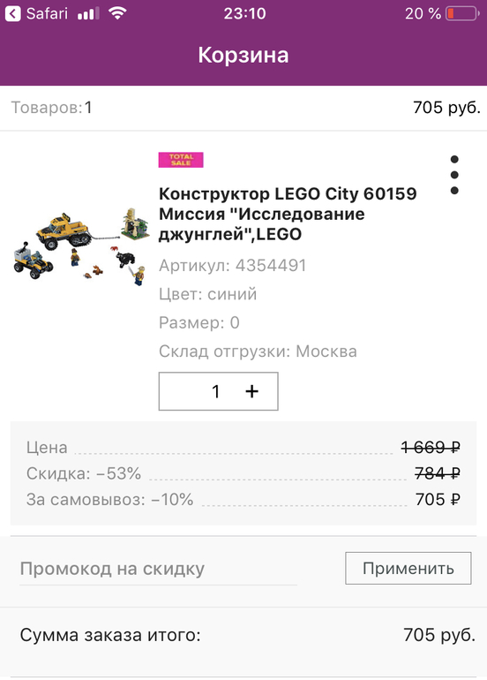
Task: Tap the quantity value 1 in stepper
Action: 216,391
